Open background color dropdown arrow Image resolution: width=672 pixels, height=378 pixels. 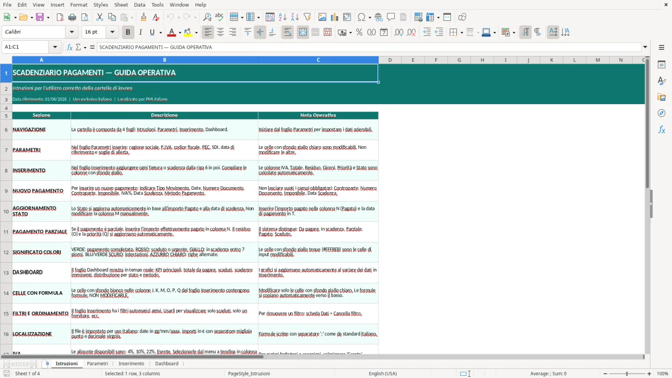tap(197, 32)
